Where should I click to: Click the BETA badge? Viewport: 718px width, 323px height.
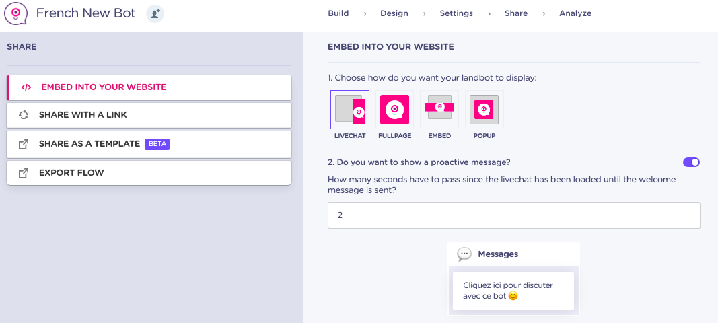tap(157, 144)
